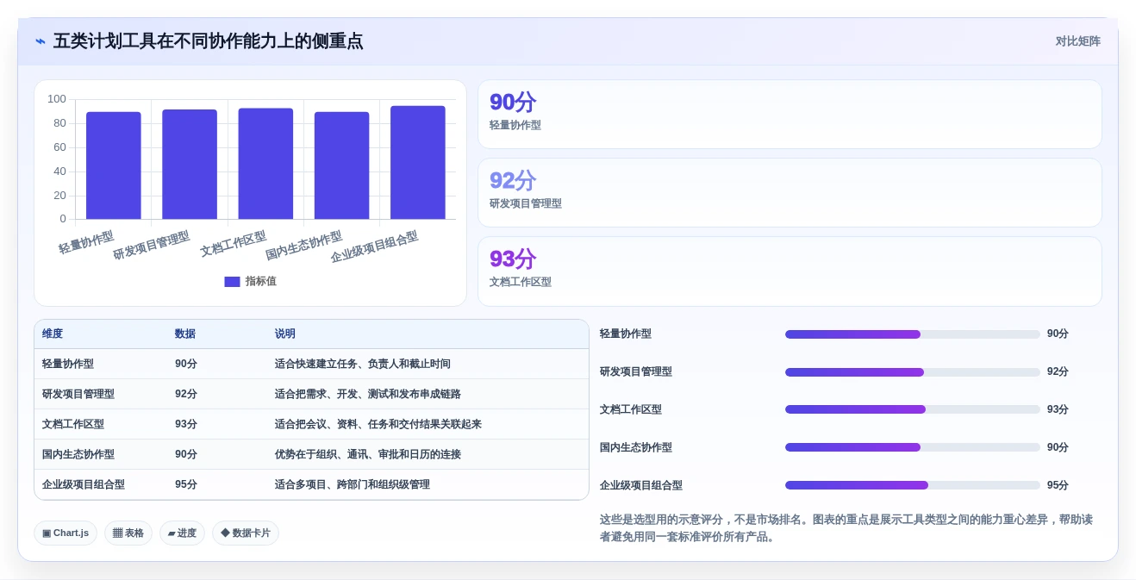Screen dimensions: 1136x580
Task: Click table cell 文档工作区型
Action: click(x=73, y=424)
